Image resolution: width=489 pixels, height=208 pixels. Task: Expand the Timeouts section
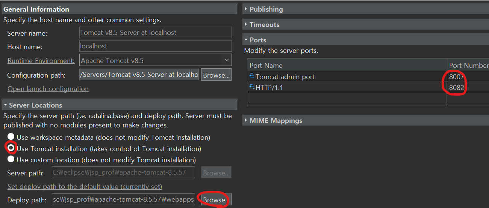pos(246,24)
